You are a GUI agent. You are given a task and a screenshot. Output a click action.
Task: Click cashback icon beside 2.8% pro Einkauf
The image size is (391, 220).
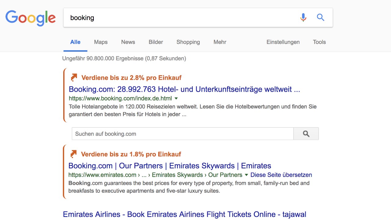[74, 78]
